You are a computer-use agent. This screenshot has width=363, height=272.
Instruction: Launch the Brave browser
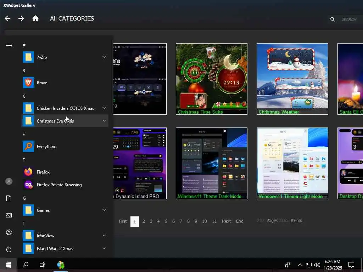click(65, 83)
